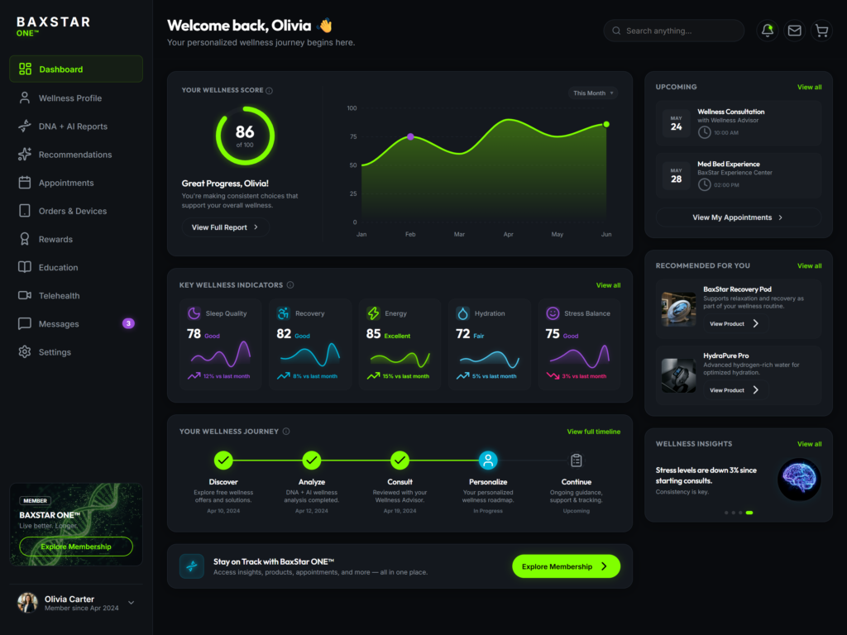Open the notifications bell icon

pyautogui.click(x=767, y=31)
